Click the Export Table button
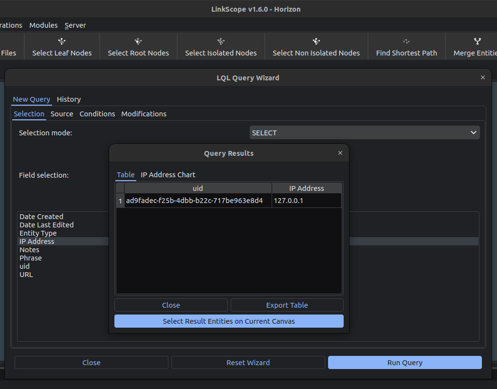This screenshot has width=497, height=389. 287,305
